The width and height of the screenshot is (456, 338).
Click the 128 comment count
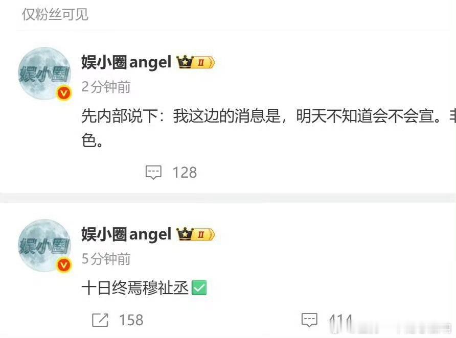(x=185, y=173)
